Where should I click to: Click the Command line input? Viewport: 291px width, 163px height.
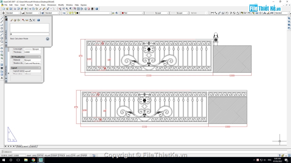(x=145, y=152)
